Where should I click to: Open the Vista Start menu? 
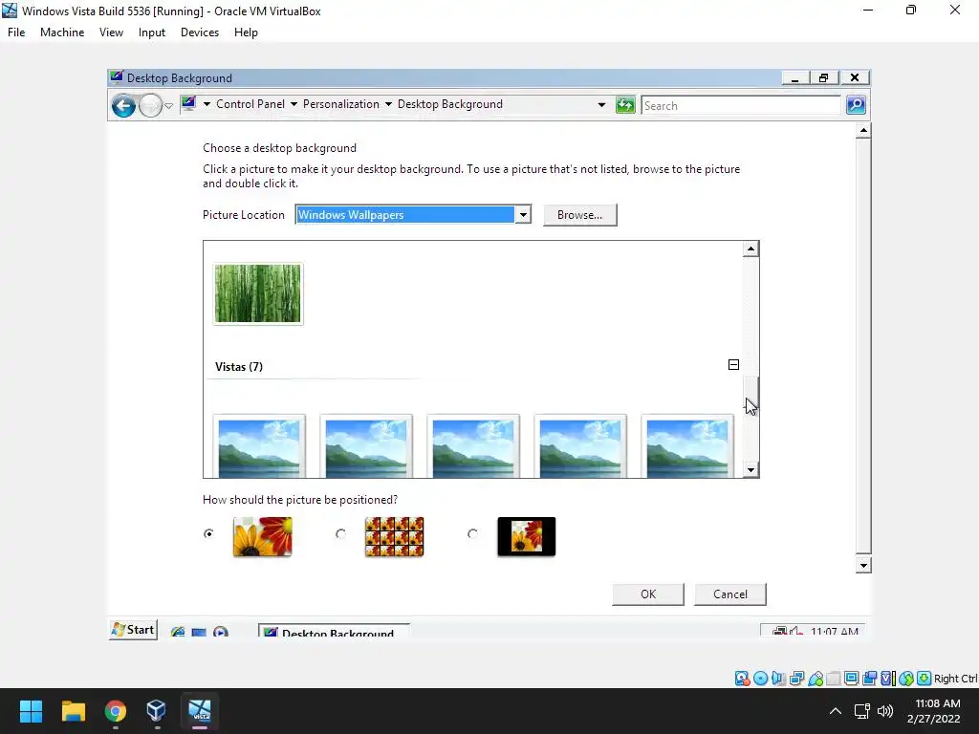133,630
